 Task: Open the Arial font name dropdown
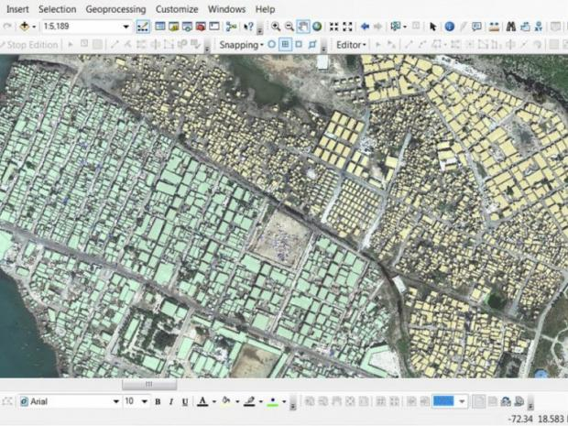coord(116,401)
